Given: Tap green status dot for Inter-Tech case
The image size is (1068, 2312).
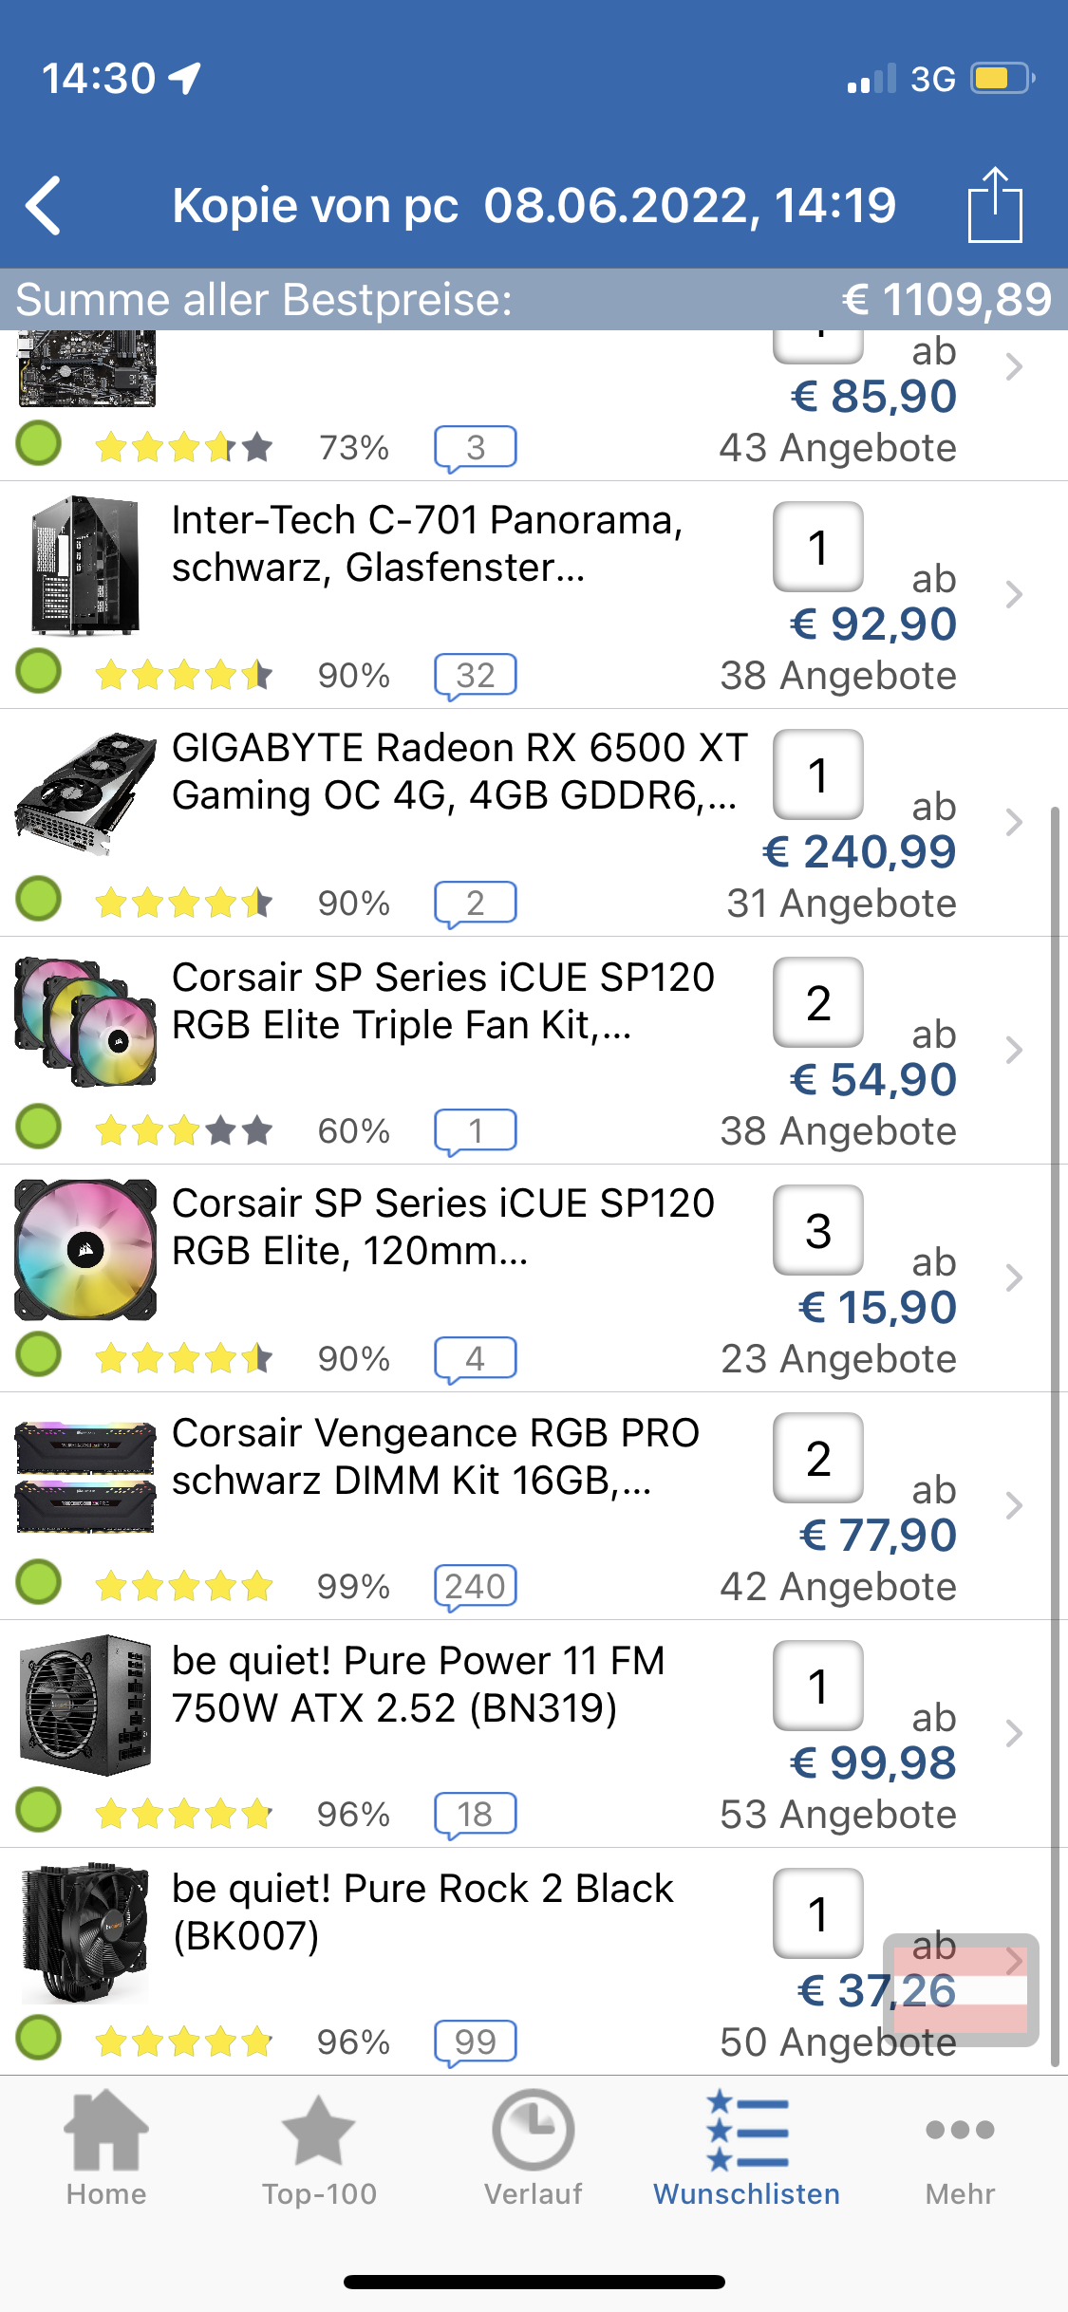Looking at the screenshot, I should (x=39, y=671).
